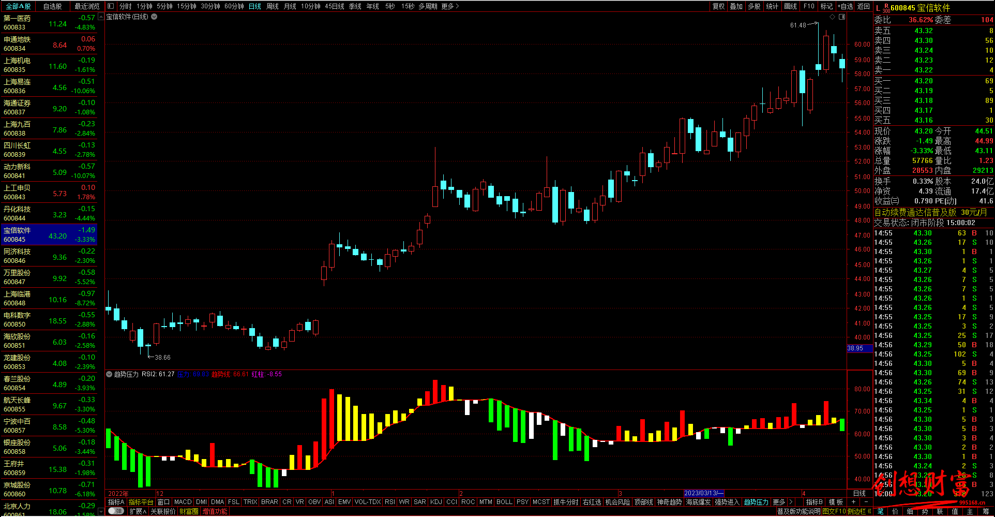
Task: Expand the 更多 period options
Action: 450,6
